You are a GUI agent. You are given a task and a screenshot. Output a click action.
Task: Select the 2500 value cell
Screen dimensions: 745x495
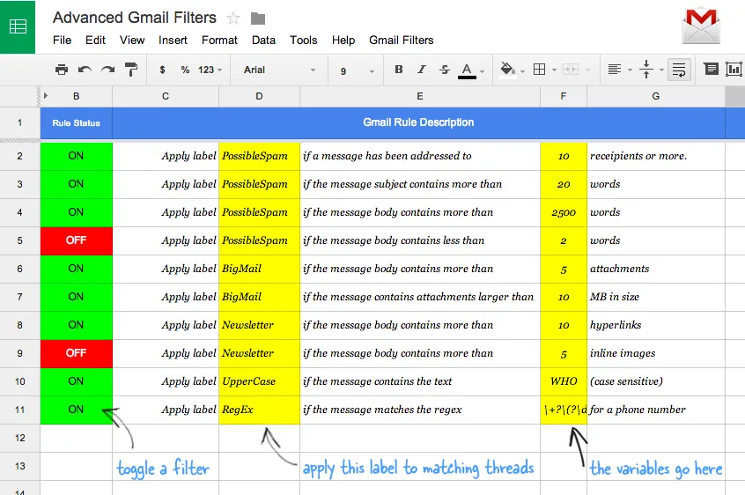tap(564, 212)
